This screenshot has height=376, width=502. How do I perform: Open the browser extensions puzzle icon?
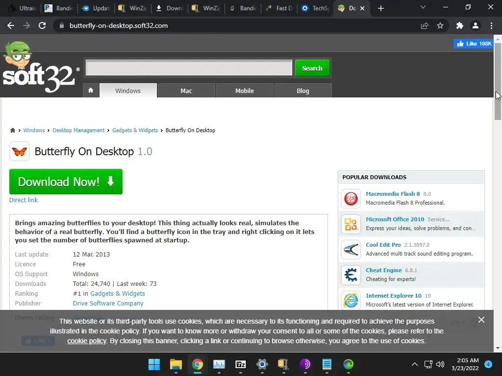[460, 25]
